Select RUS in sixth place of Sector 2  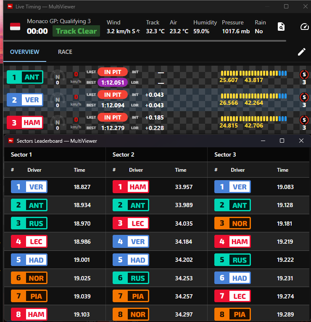point(131,278)
